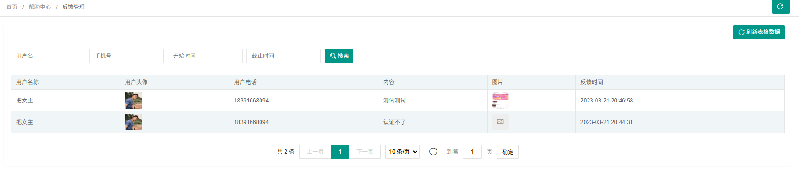799x188 pixels.
Task: Focus the 手机号 input field
Action: click(126, 56)
